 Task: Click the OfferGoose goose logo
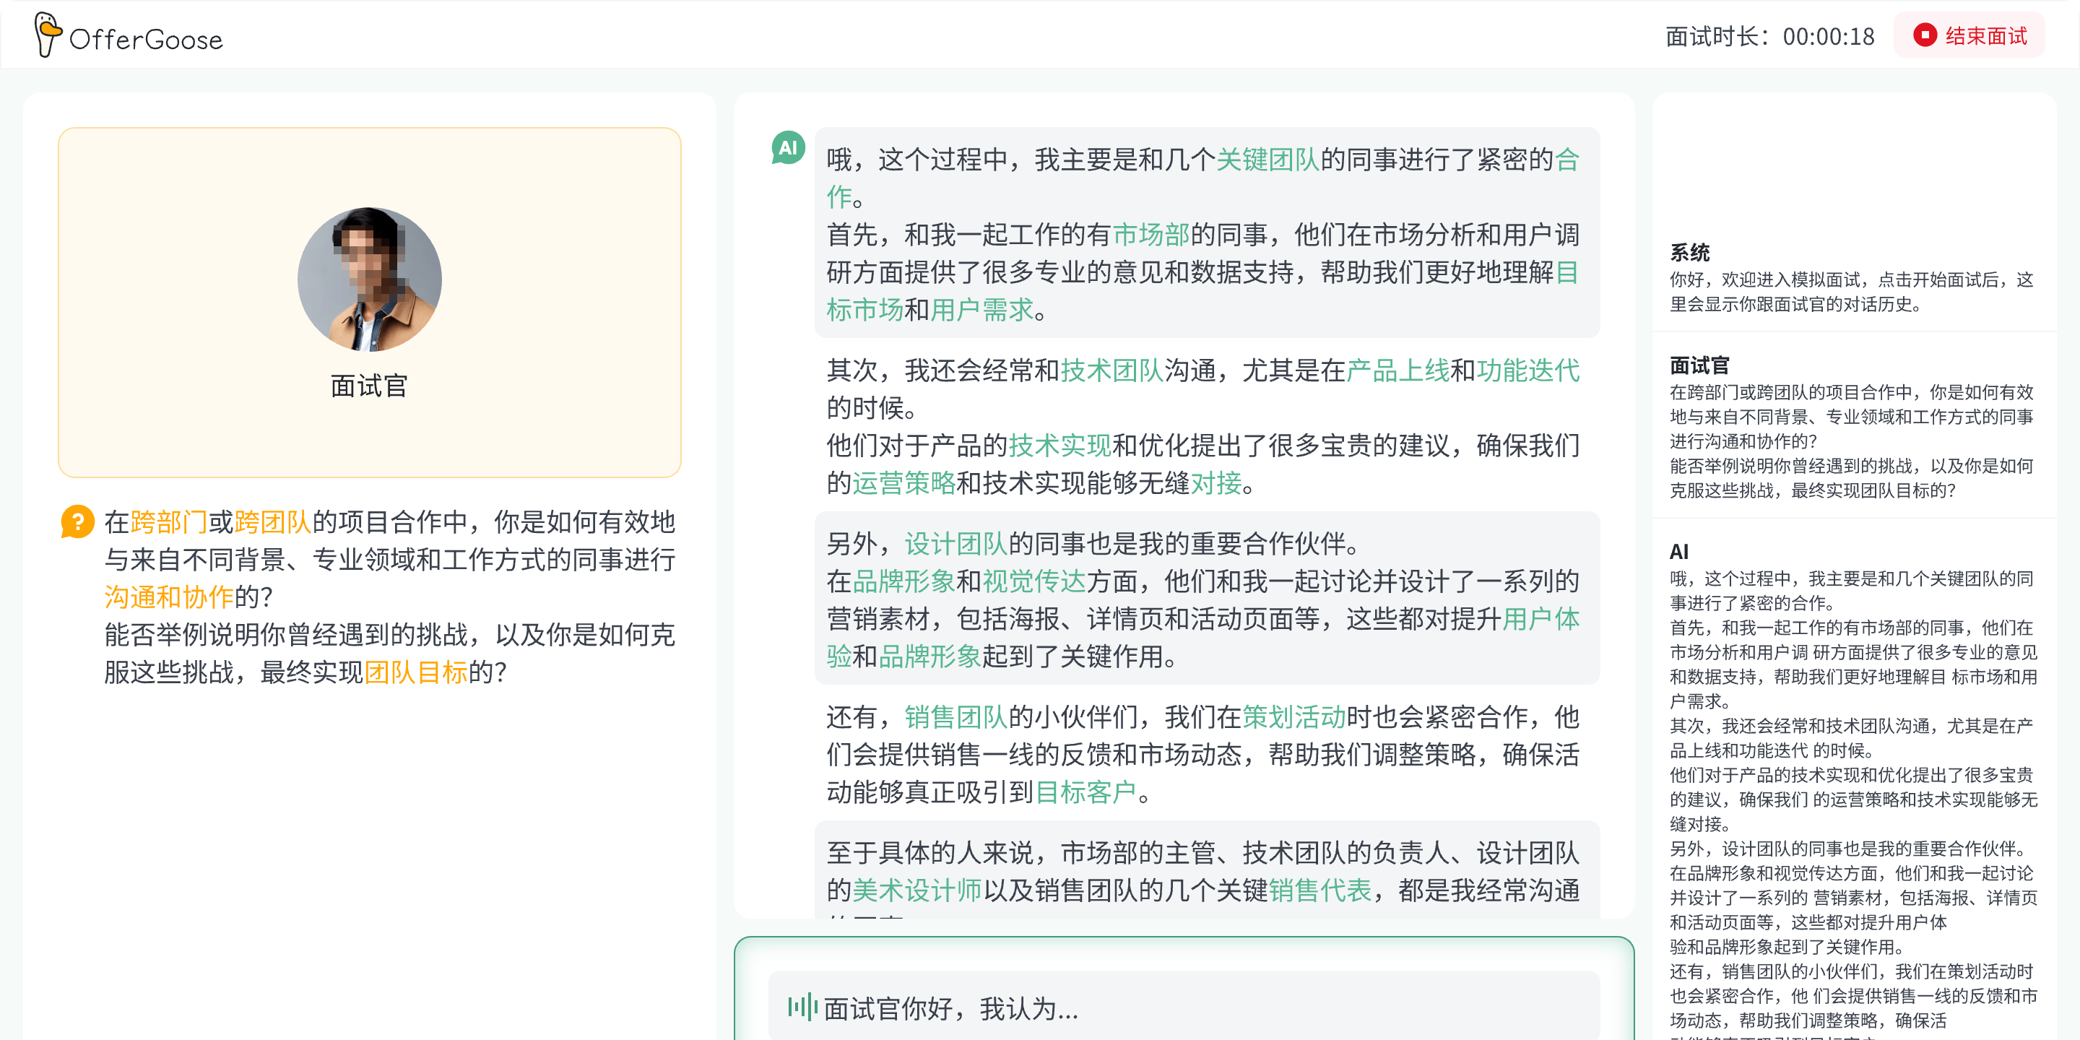coord(50,34)
